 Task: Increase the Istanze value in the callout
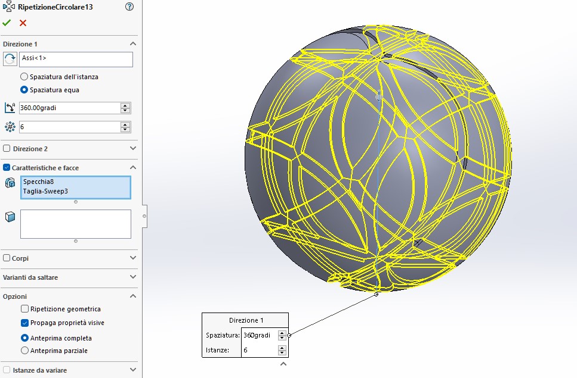tap(282, 348)
